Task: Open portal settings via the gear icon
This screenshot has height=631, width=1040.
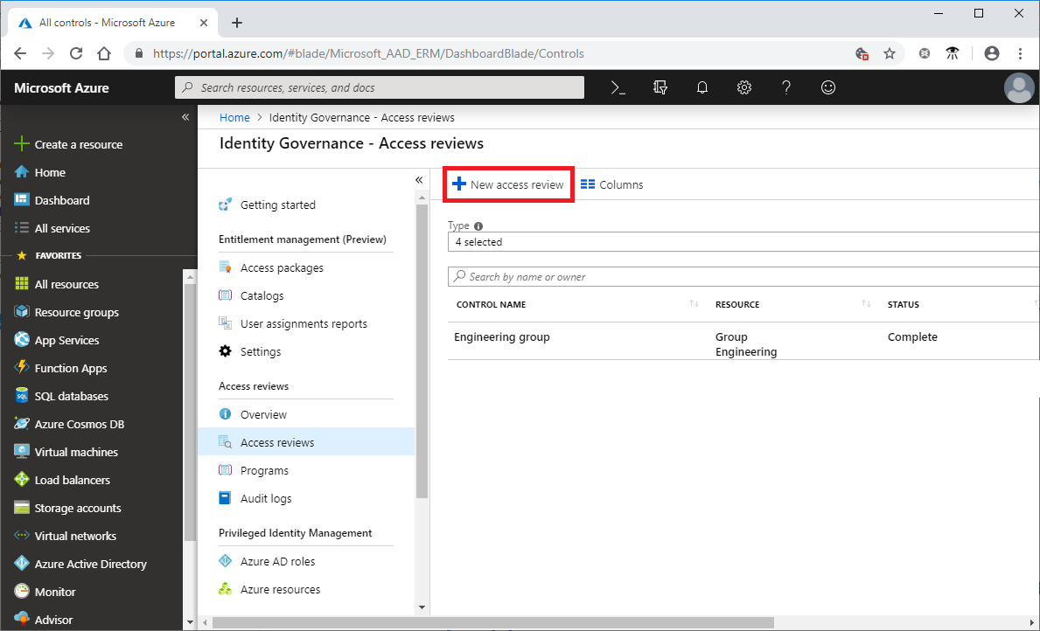Action: pos(744,87)
